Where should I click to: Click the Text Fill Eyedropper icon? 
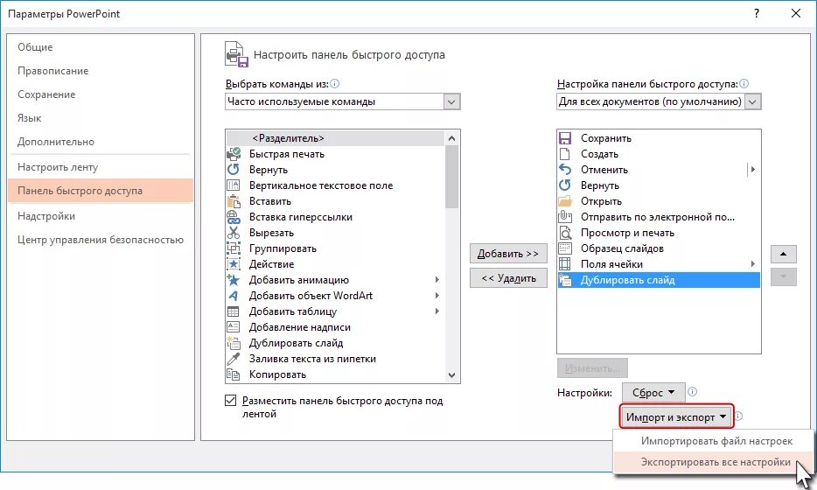click(x=233, y=359)
